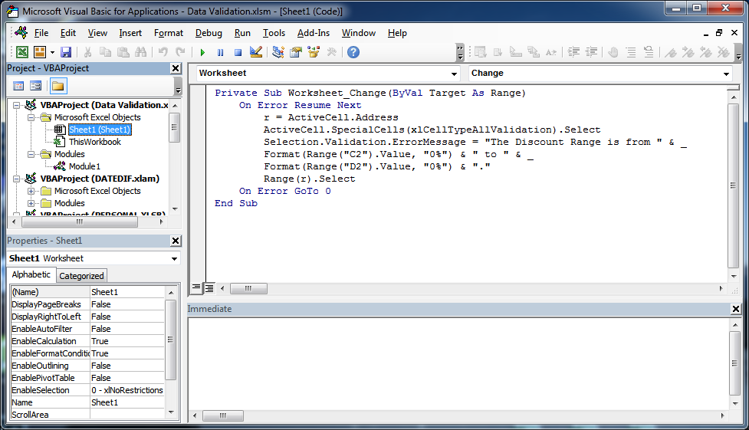Clear all bookmarks with the crossed flag icon
This screenshot has height=430, width=749.
724,52
